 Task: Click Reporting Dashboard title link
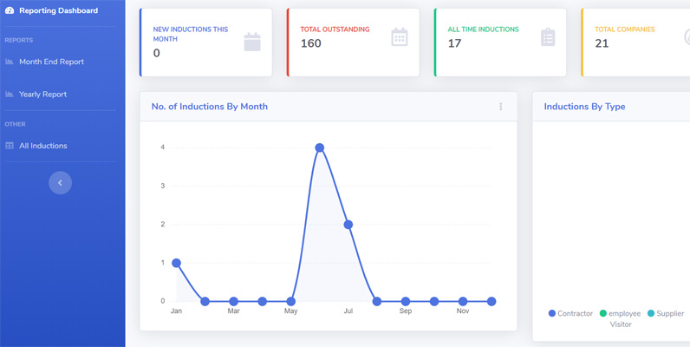[59, 10]
